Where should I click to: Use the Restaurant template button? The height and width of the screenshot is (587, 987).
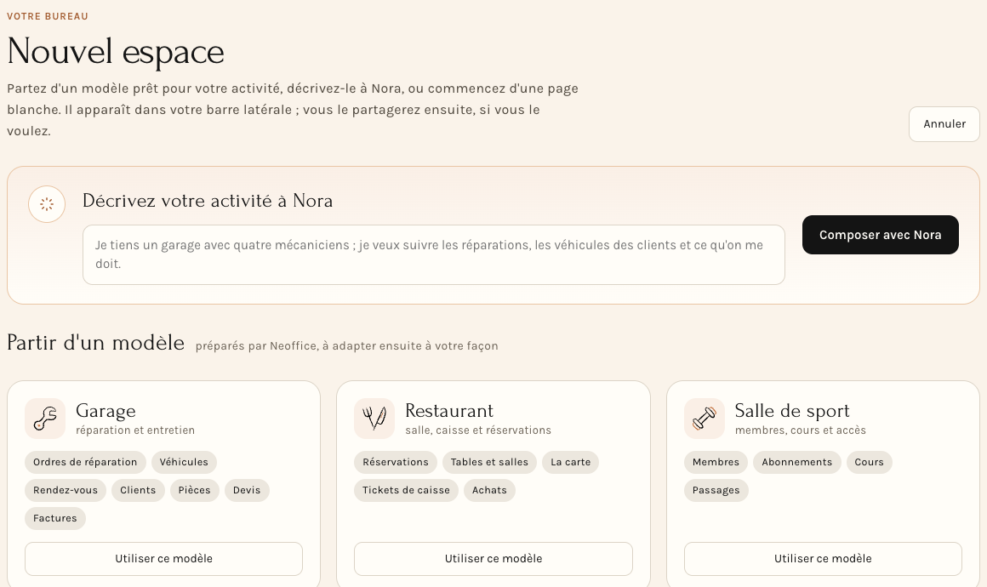[x=493, y=559]
